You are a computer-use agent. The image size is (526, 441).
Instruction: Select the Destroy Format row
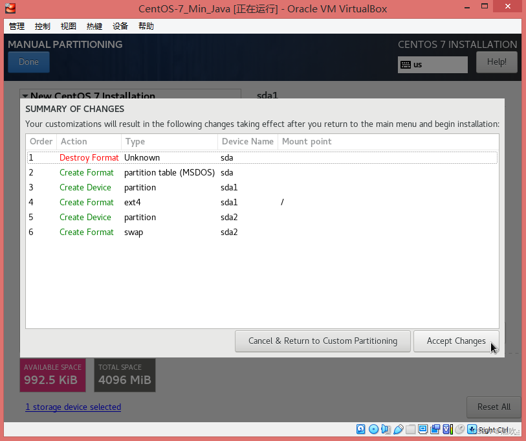point(262,157)
